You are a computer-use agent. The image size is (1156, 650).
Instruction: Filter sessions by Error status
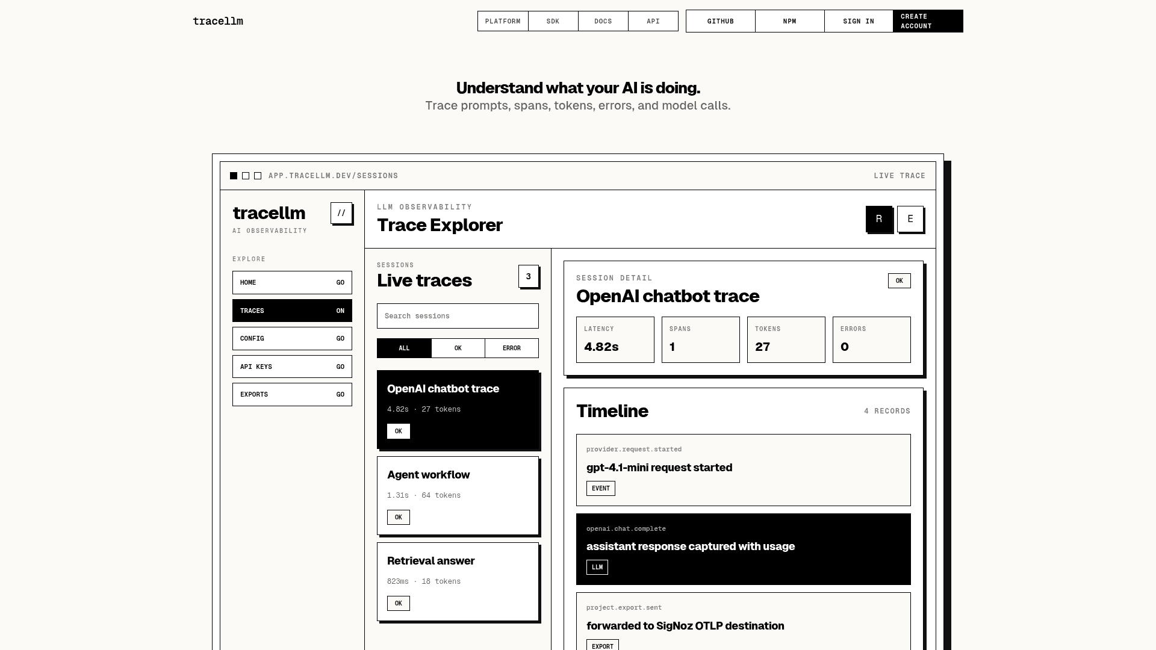coord(512,348)
